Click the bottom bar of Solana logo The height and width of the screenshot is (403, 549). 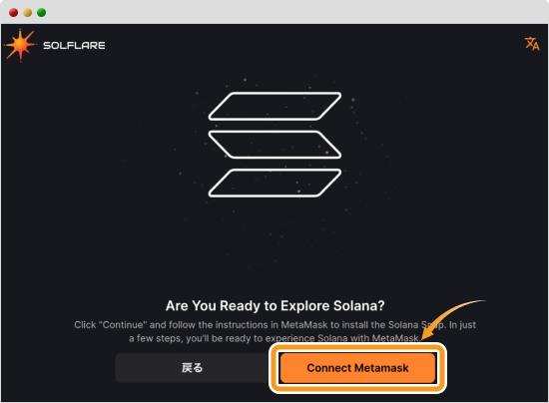point(274,183)
